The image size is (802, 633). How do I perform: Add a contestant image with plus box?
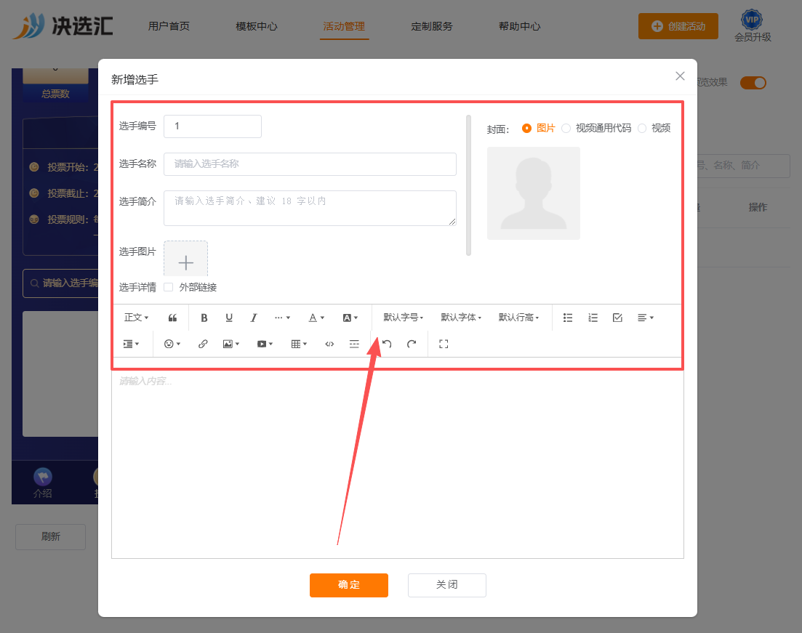point(185,259)
